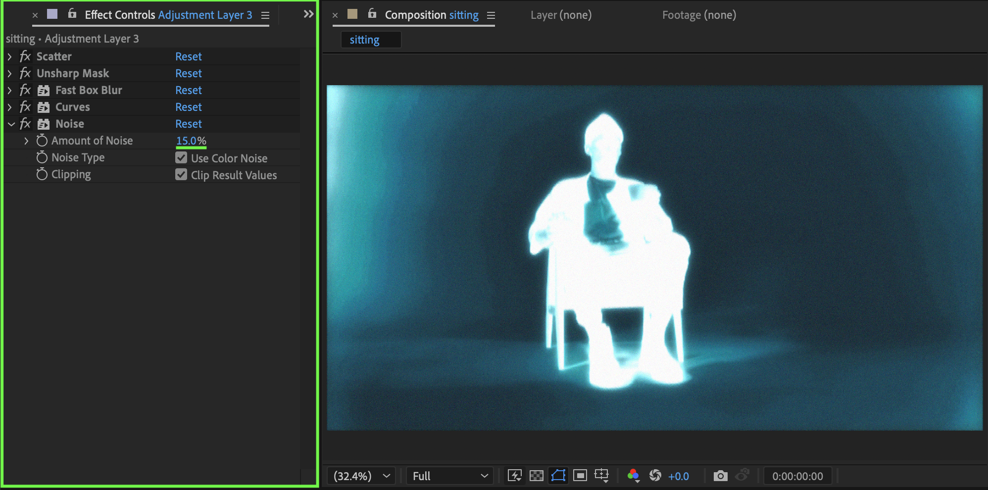Show hidden panels via double-chevron overflow
Viewport: 988px width, 490px height.
pos(308,14)
